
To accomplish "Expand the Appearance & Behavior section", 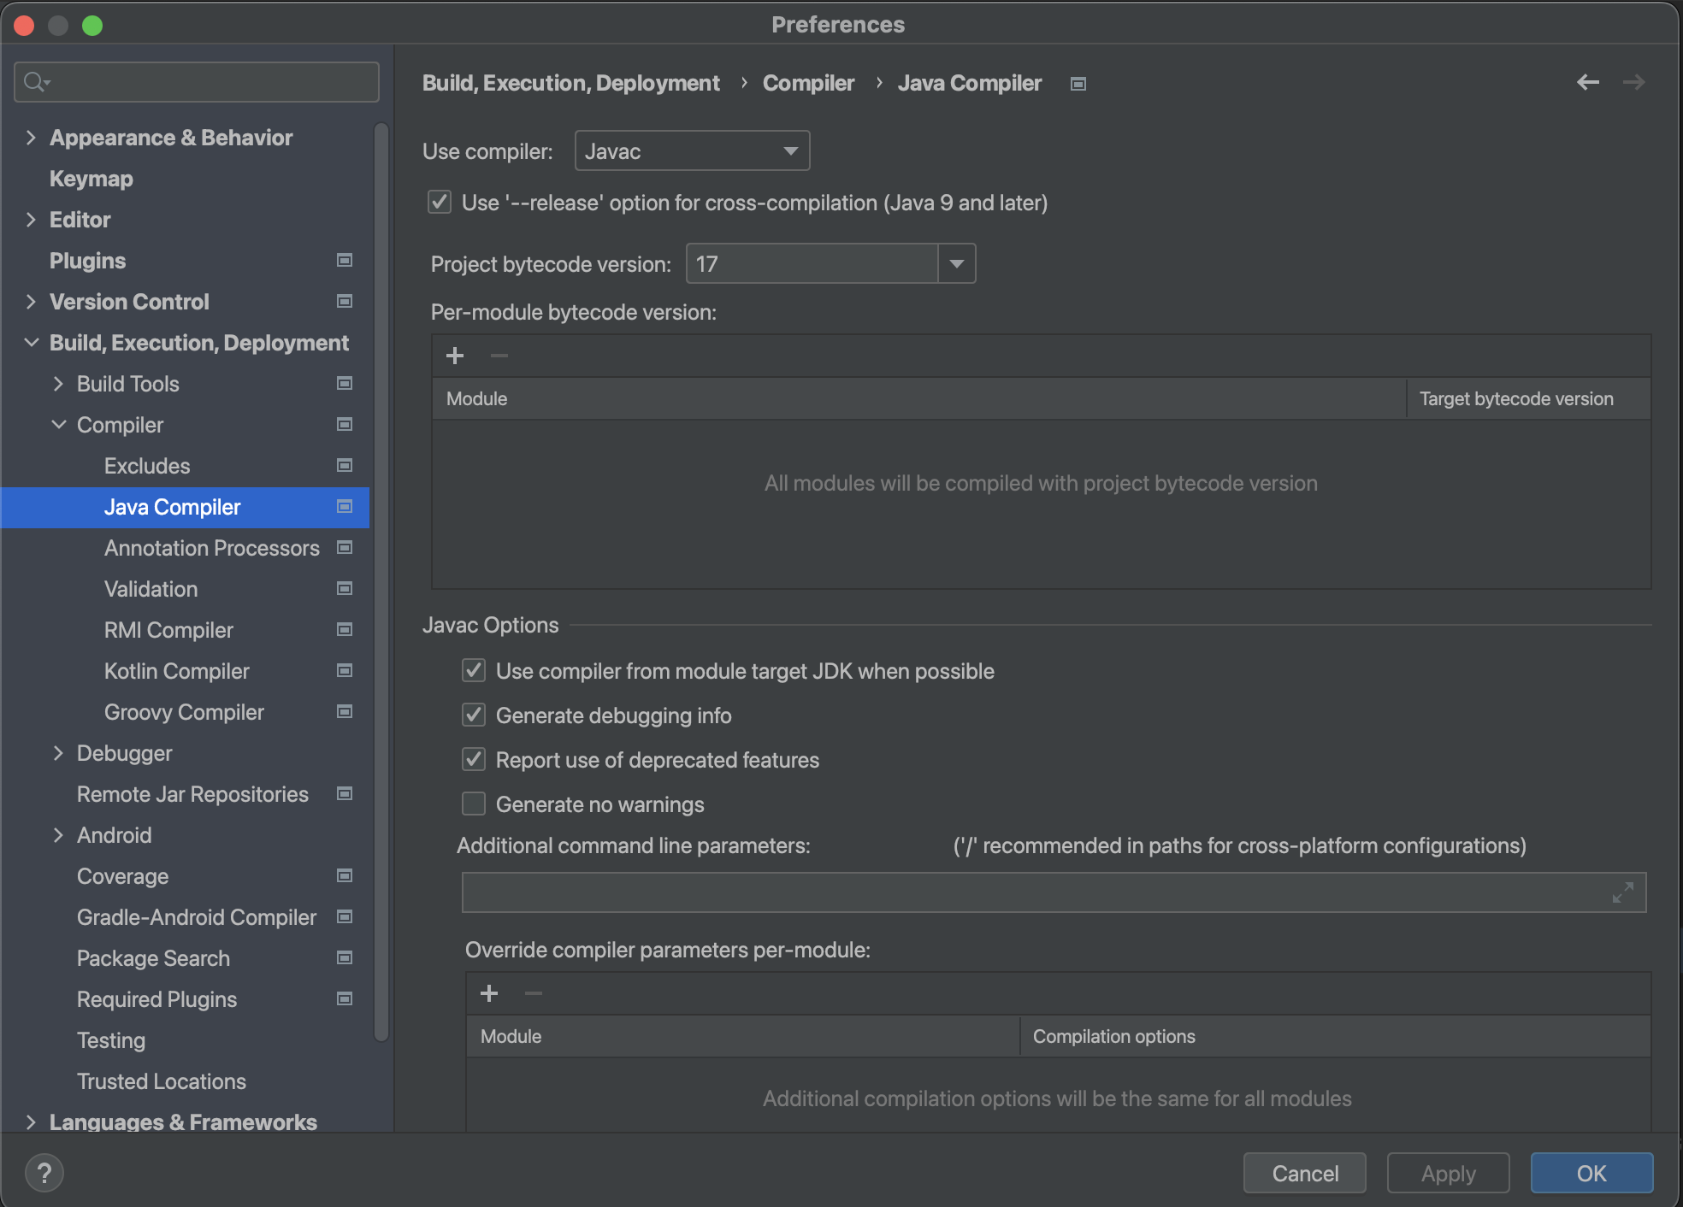I will (32, 138).
